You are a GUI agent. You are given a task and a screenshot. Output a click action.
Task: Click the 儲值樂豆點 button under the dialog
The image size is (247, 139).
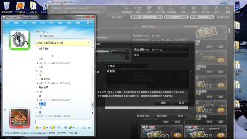(x=143, y=116)
